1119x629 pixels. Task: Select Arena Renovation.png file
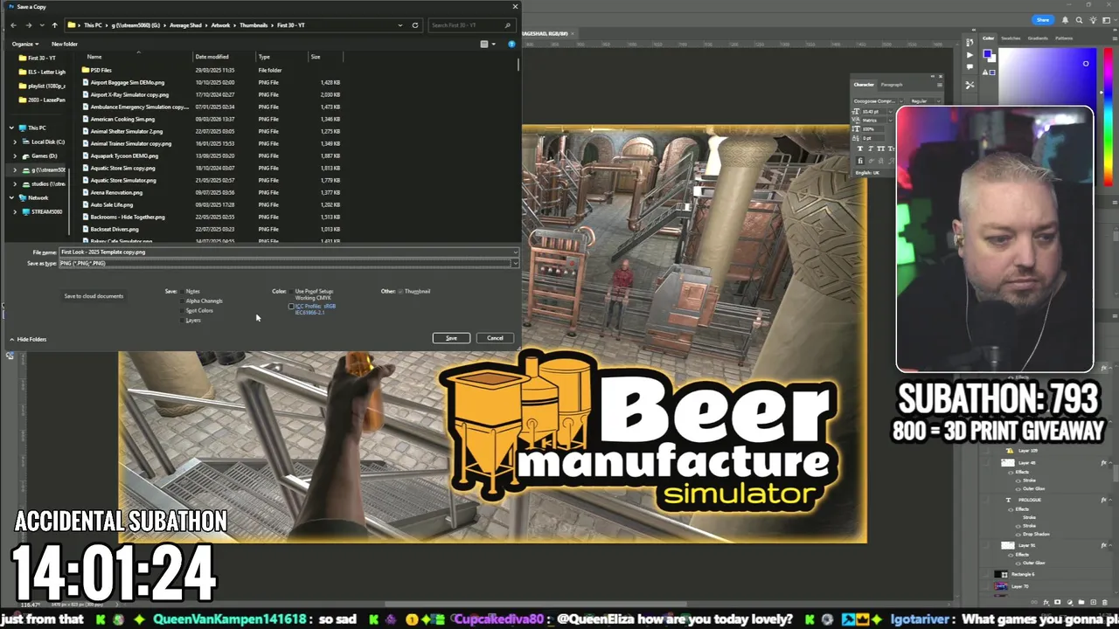[116, 192]
